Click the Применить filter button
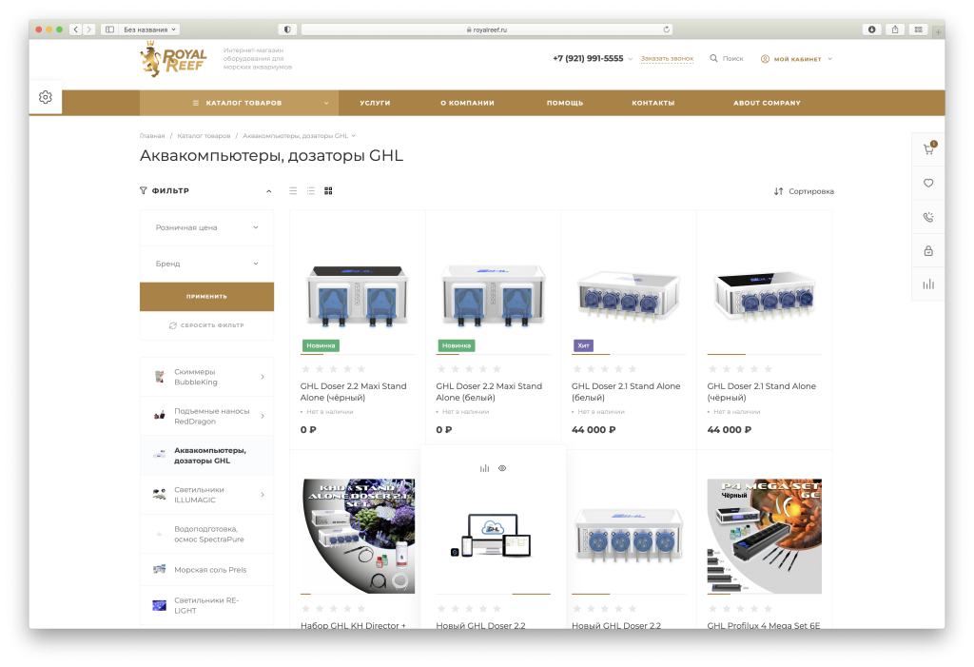974x667 pixels. [x=206, y=297]
